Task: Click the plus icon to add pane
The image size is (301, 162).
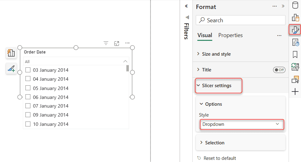Action: [x=295, y=92]
